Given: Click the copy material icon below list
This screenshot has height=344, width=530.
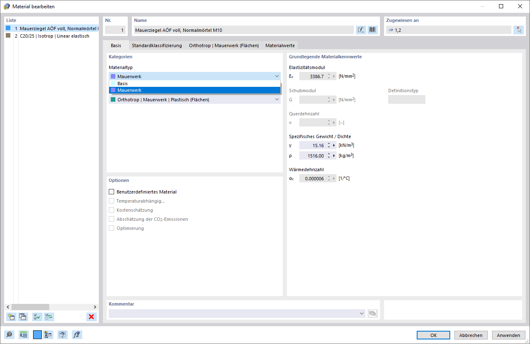Looking at the screenshot, I should 23,317.
